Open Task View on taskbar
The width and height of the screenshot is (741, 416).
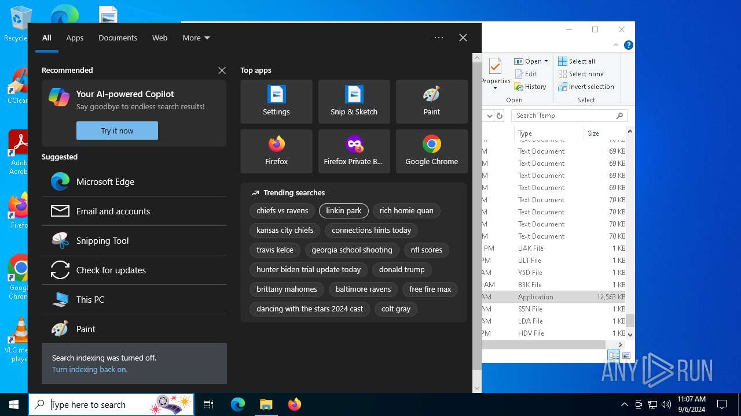tap(208, 404)
